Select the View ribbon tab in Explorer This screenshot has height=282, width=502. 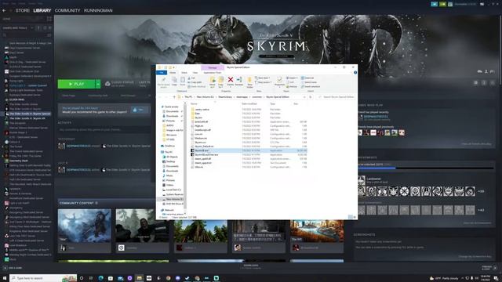pyautogui.click(x=195, y=73)
